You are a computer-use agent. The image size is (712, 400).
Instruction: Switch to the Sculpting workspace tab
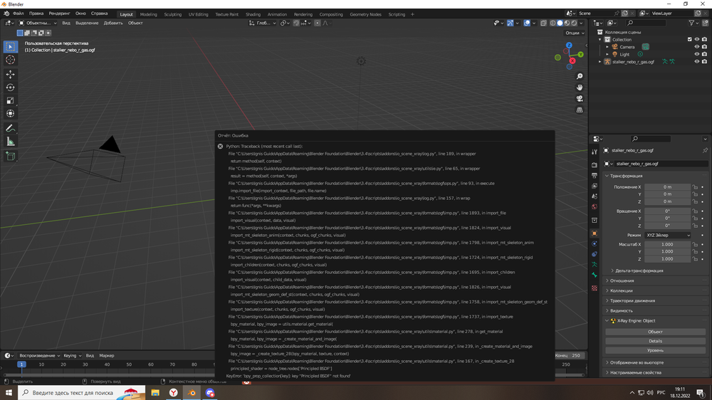pyautogui.click(x=173, y=14)
